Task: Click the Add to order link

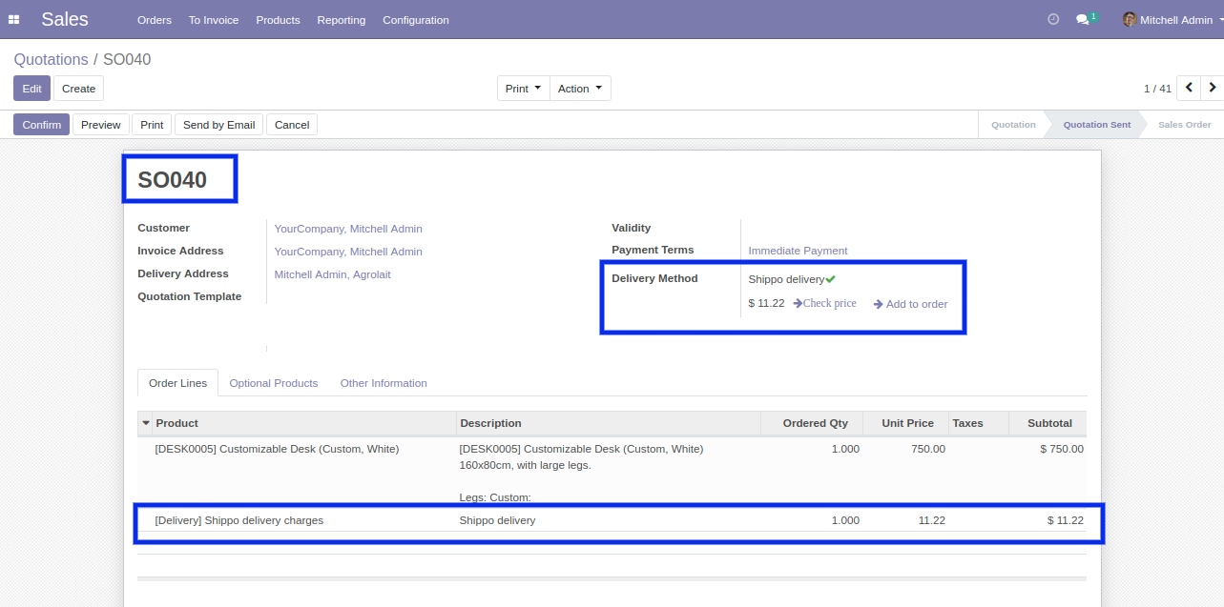Action: coord(910,304)
